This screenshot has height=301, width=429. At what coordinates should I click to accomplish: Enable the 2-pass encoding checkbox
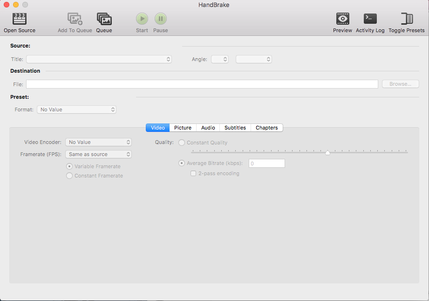(193, 173)
